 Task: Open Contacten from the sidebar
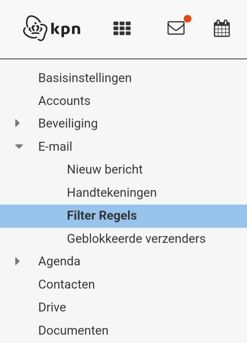pyautogui.click(x=66, y=284)
